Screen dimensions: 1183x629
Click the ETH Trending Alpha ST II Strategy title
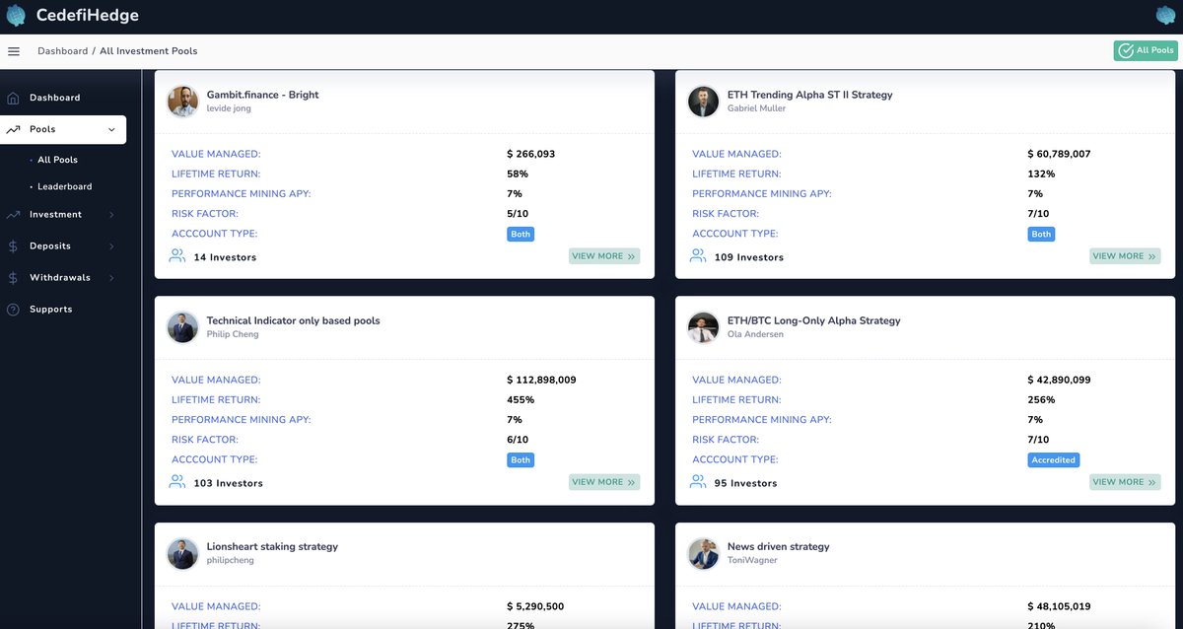coord(810,95)
